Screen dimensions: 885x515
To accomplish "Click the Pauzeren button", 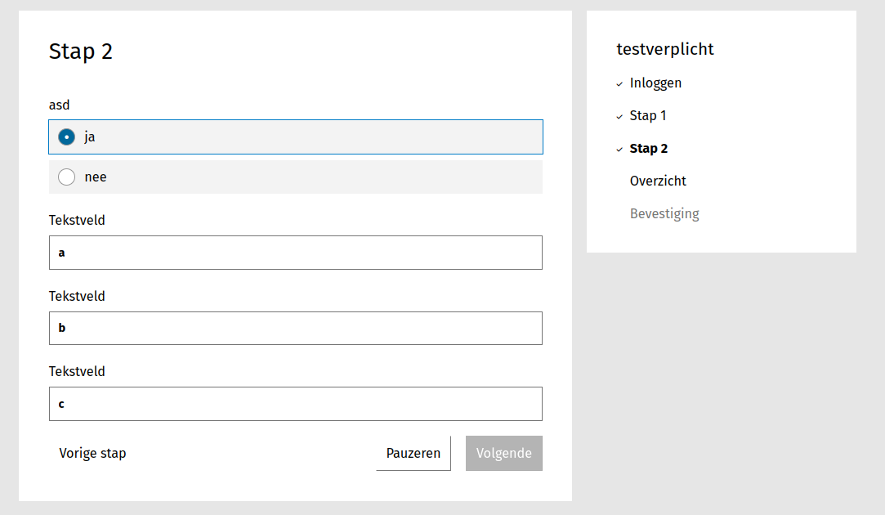I will click(413, 453).
